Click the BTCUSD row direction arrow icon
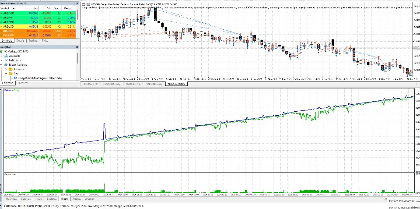This screenshot has width=420, height=209. pyautogui.click(x=1, y=31)
